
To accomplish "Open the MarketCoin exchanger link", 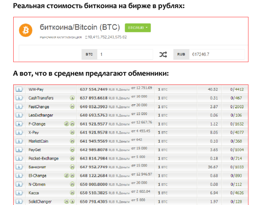I will click(38, 141).
